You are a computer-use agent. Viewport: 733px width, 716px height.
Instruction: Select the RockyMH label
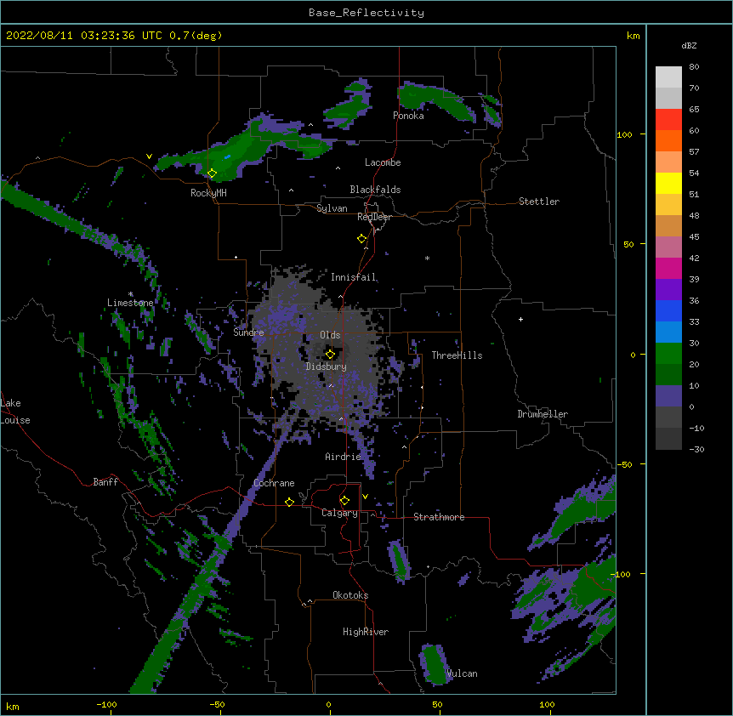pos(208,193)
